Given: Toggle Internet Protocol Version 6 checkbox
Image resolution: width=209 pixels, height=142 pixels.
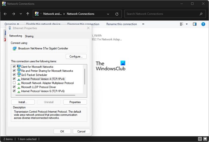Looking at the screenshot, I should 14,91.
